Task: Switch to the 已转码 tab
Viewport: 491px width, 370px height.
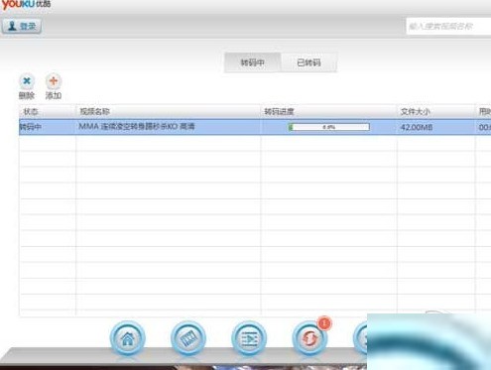Action: [x=308, y=62]
